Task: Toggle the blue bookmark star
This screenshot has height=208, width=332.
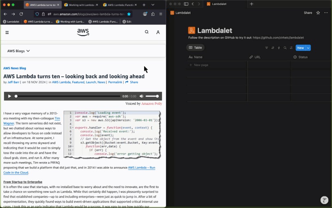Action: click(x=129, y=14)
